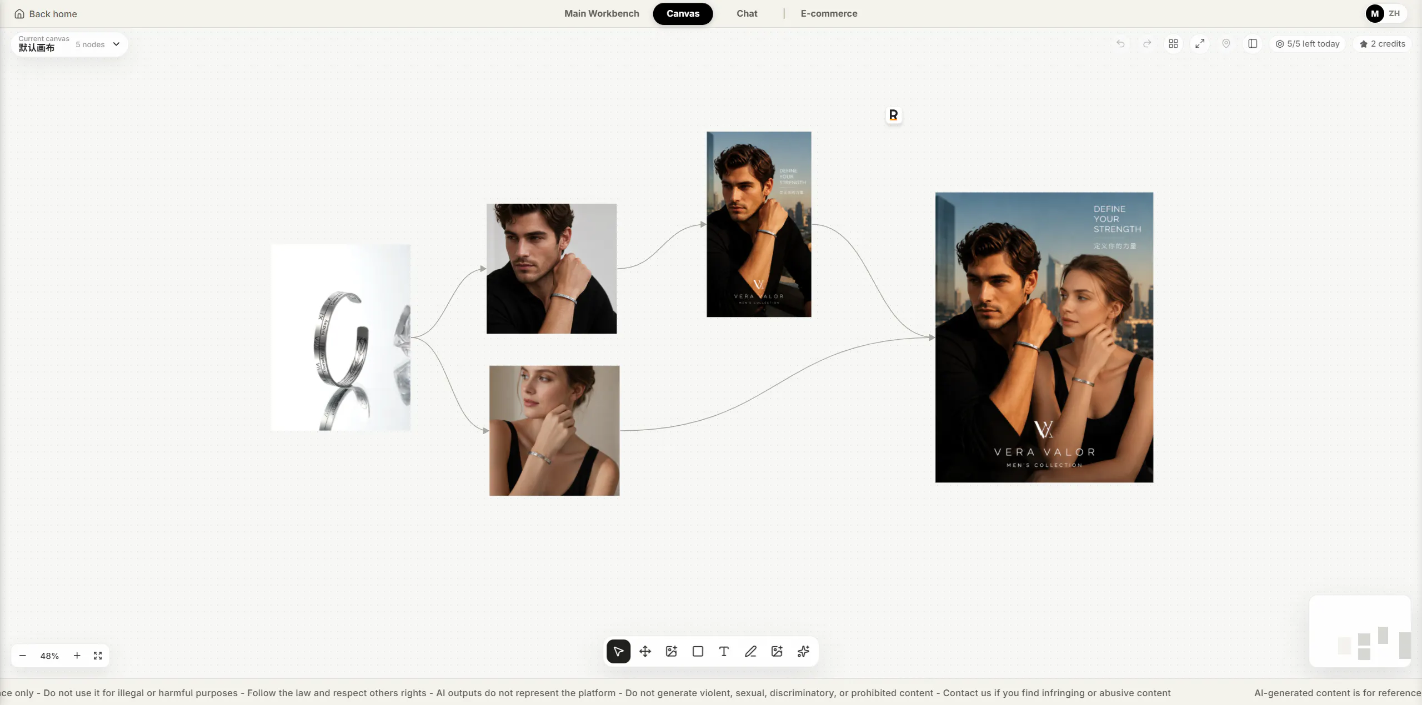Click the fit-to-screen icon
This screenshot has height=705, width=1422.
[x=98, y=656]
